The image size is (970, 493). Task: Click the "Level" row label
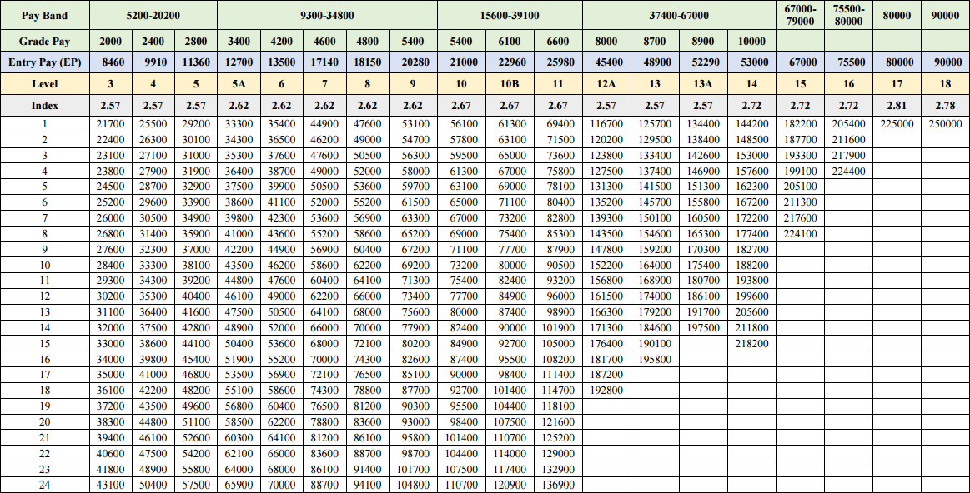click(x=44, y=83)
